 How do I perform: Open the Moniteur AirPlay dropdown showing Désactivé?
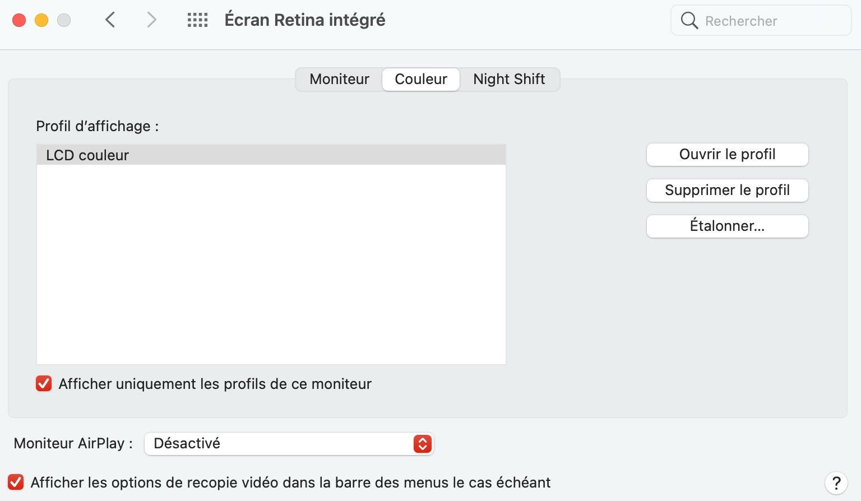(280, 444)
